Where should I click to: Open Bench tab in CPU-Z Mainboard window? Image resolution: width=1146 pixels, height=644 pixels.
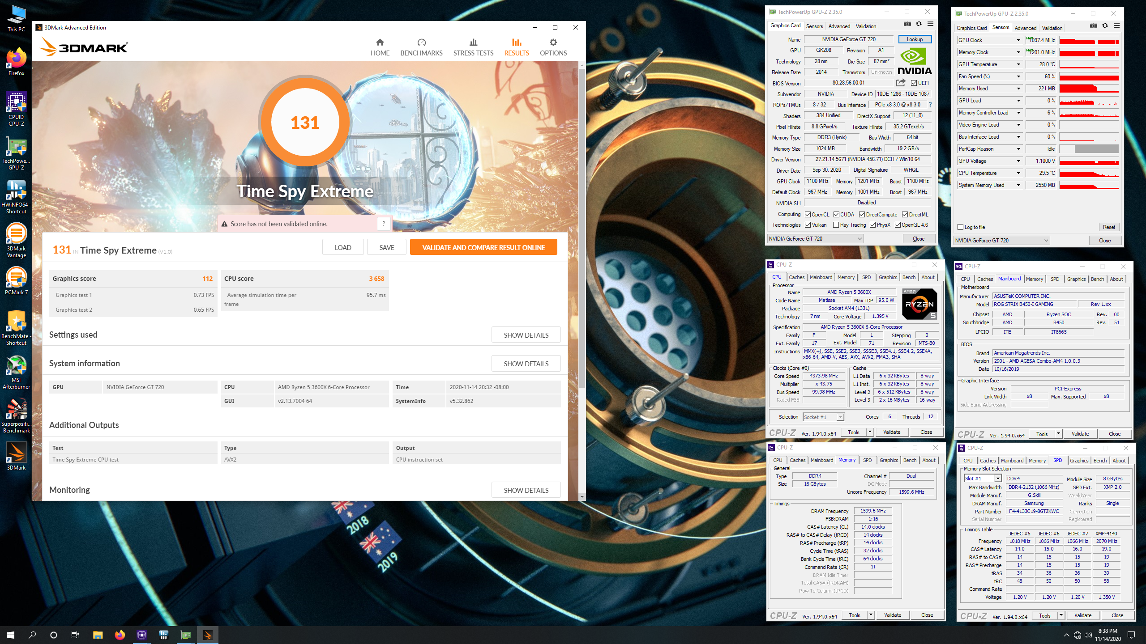1097,279
